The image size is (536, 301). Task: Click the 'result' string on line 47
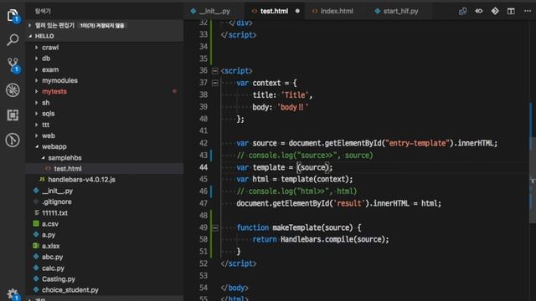(349, 203)
